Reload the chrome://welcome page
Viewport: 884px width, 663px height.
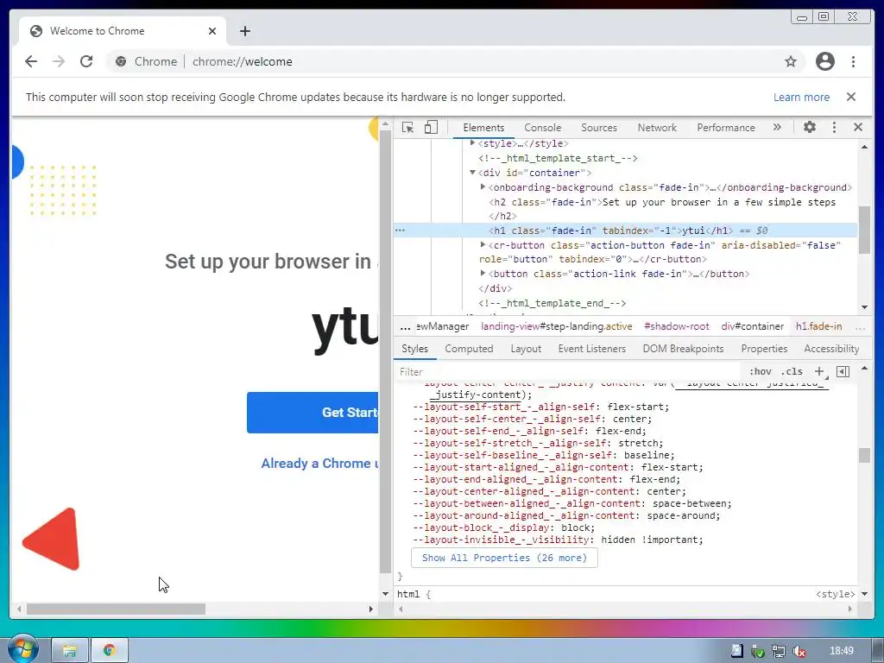86,61
